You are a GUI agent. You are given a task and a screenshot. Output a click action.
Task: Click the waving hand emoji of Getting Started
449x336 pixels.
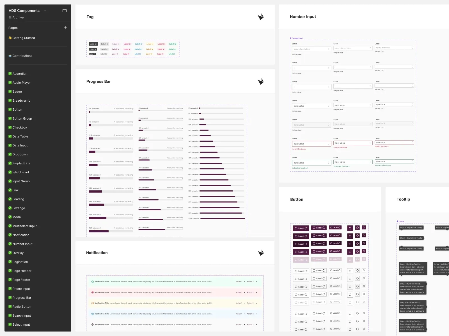tap(10, 38)
